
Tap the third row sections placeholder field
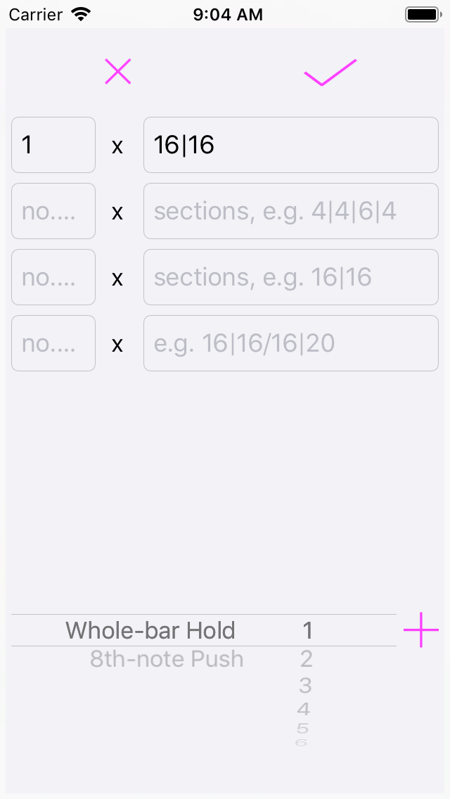click(x=290, y=277)
